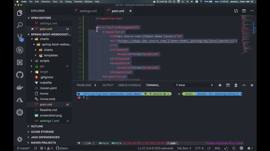Click the sync changes icon in status bar
Image resolution: width=270 pixels, height=151 pixels.
(35, 148)
